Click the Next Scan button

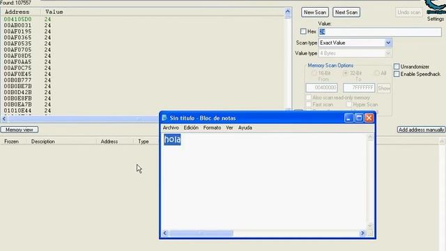coord(346,13)
